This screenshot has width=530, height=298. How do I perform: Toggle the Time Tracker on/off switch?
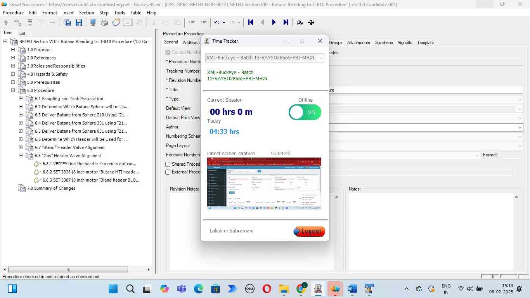(305, 112)
